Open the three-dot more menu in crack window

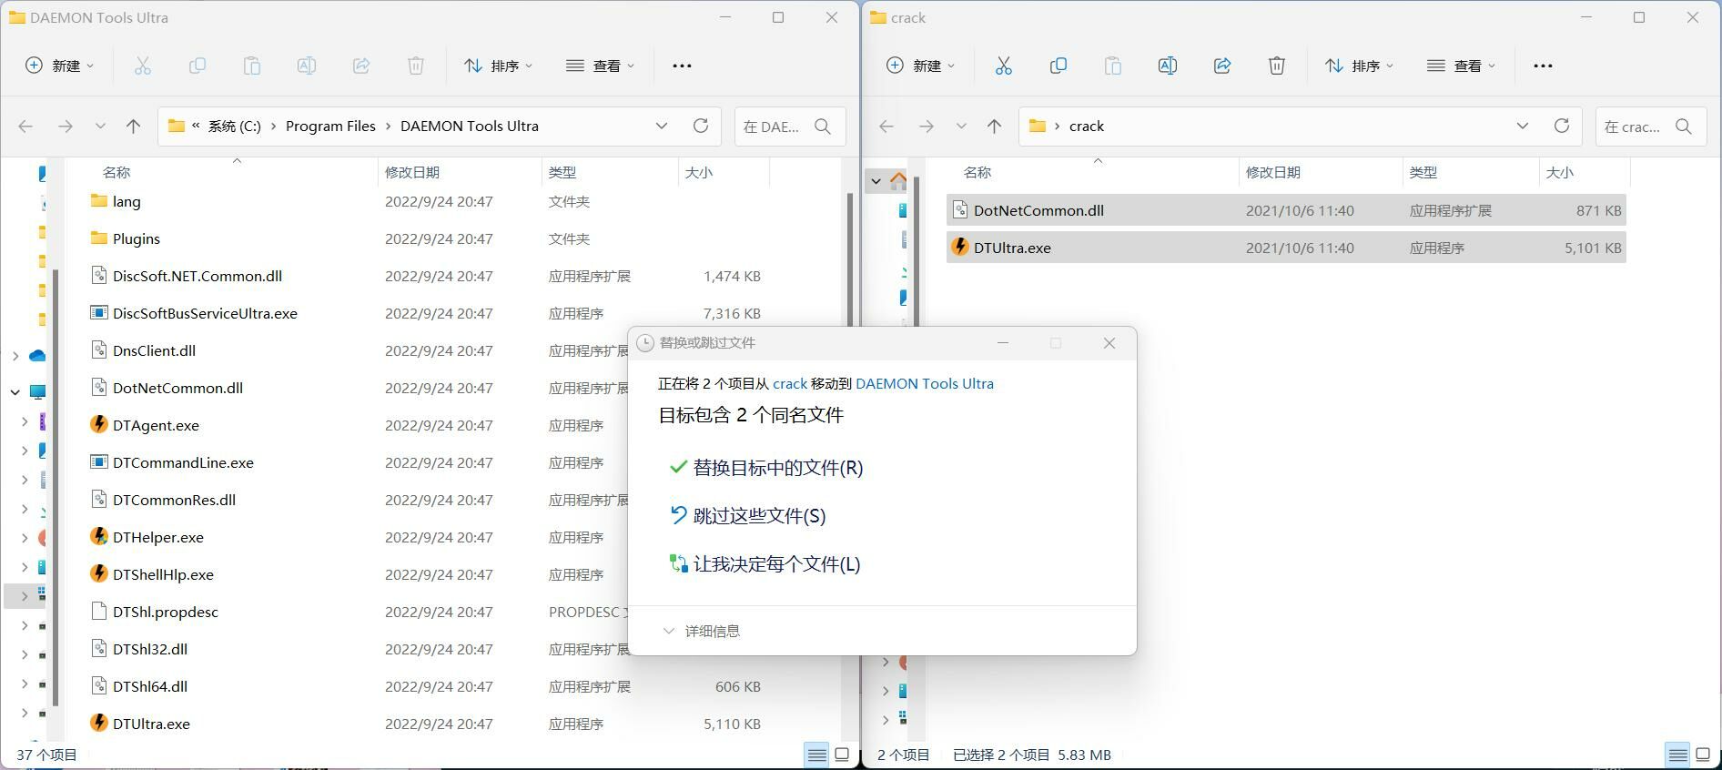1543,66
